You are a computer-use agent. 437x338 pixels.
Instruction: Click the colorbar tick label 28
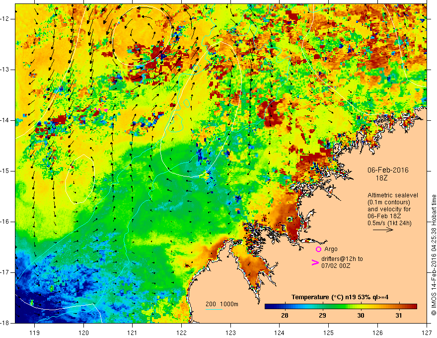point(285,316)
